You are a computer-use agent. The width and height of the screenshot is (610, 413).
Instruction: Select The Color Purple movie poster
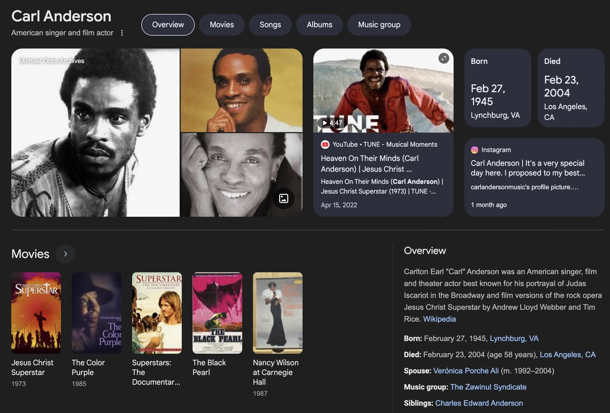(97, 313)
